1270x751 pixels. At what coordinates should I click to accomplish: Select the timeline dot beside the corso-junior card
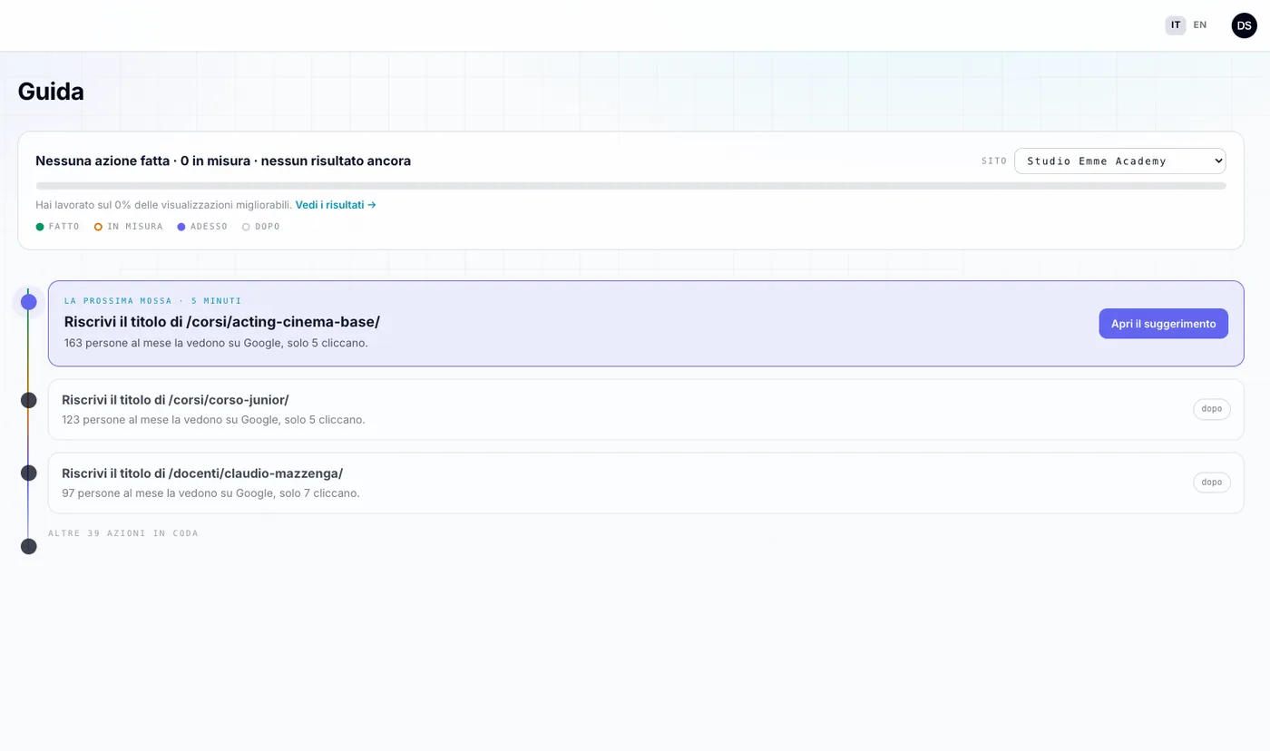click(x=29, y=400)
